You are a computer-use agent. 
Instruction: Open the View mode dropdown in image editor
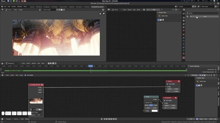9,10
